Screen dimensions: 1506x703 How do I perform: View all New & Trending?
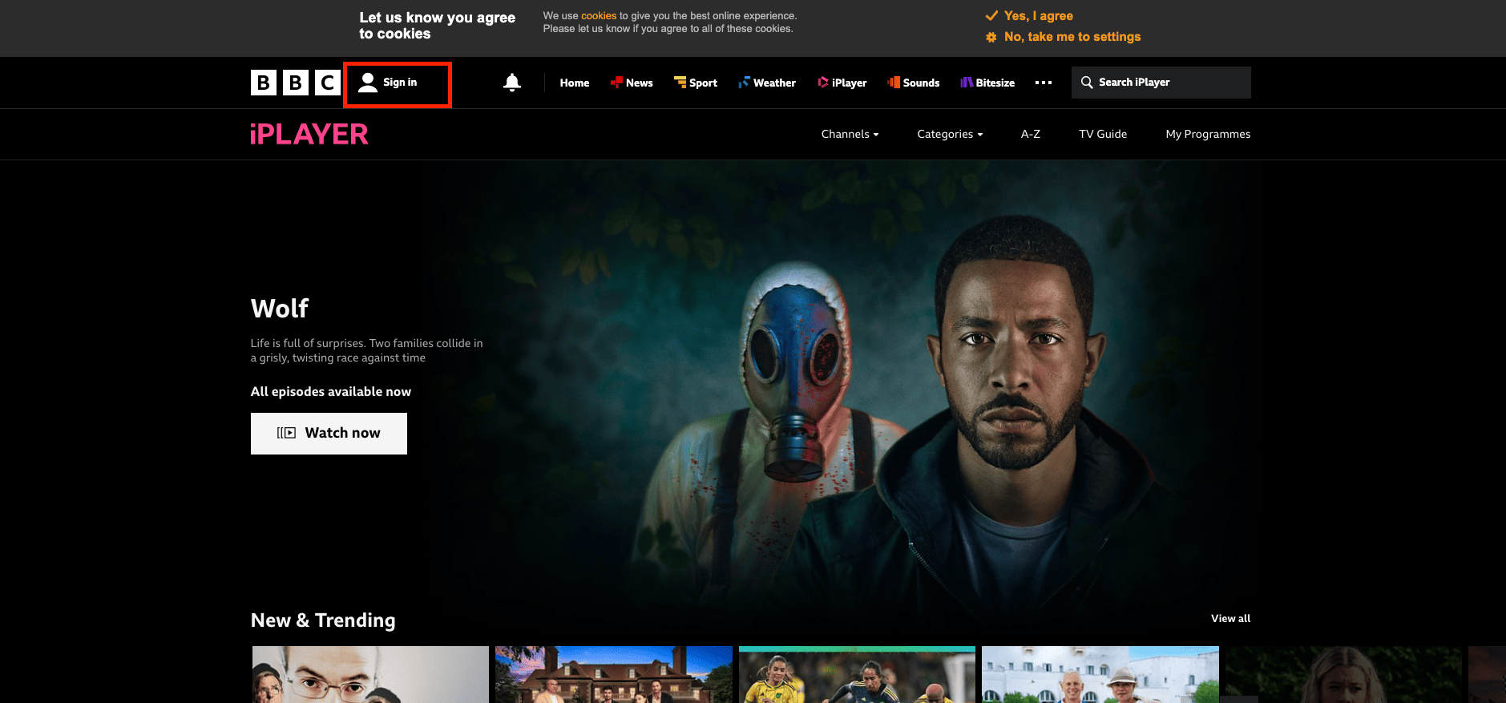[x=1230, y=619]
